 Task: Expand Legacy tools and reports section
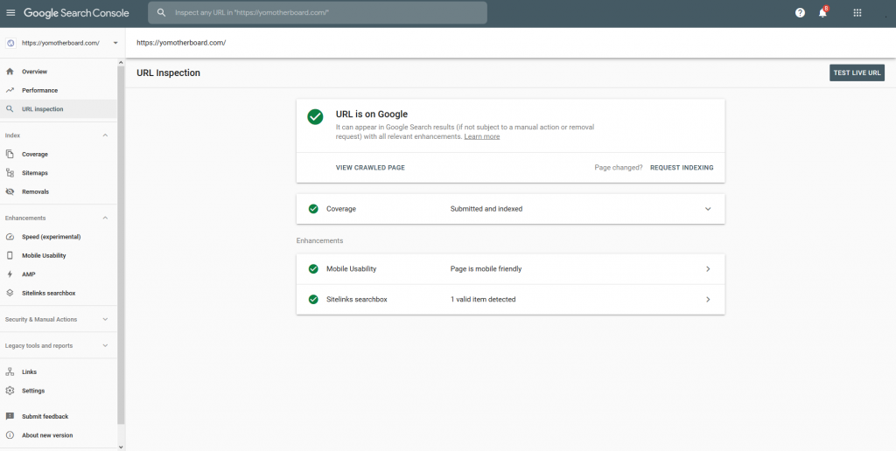105,346
